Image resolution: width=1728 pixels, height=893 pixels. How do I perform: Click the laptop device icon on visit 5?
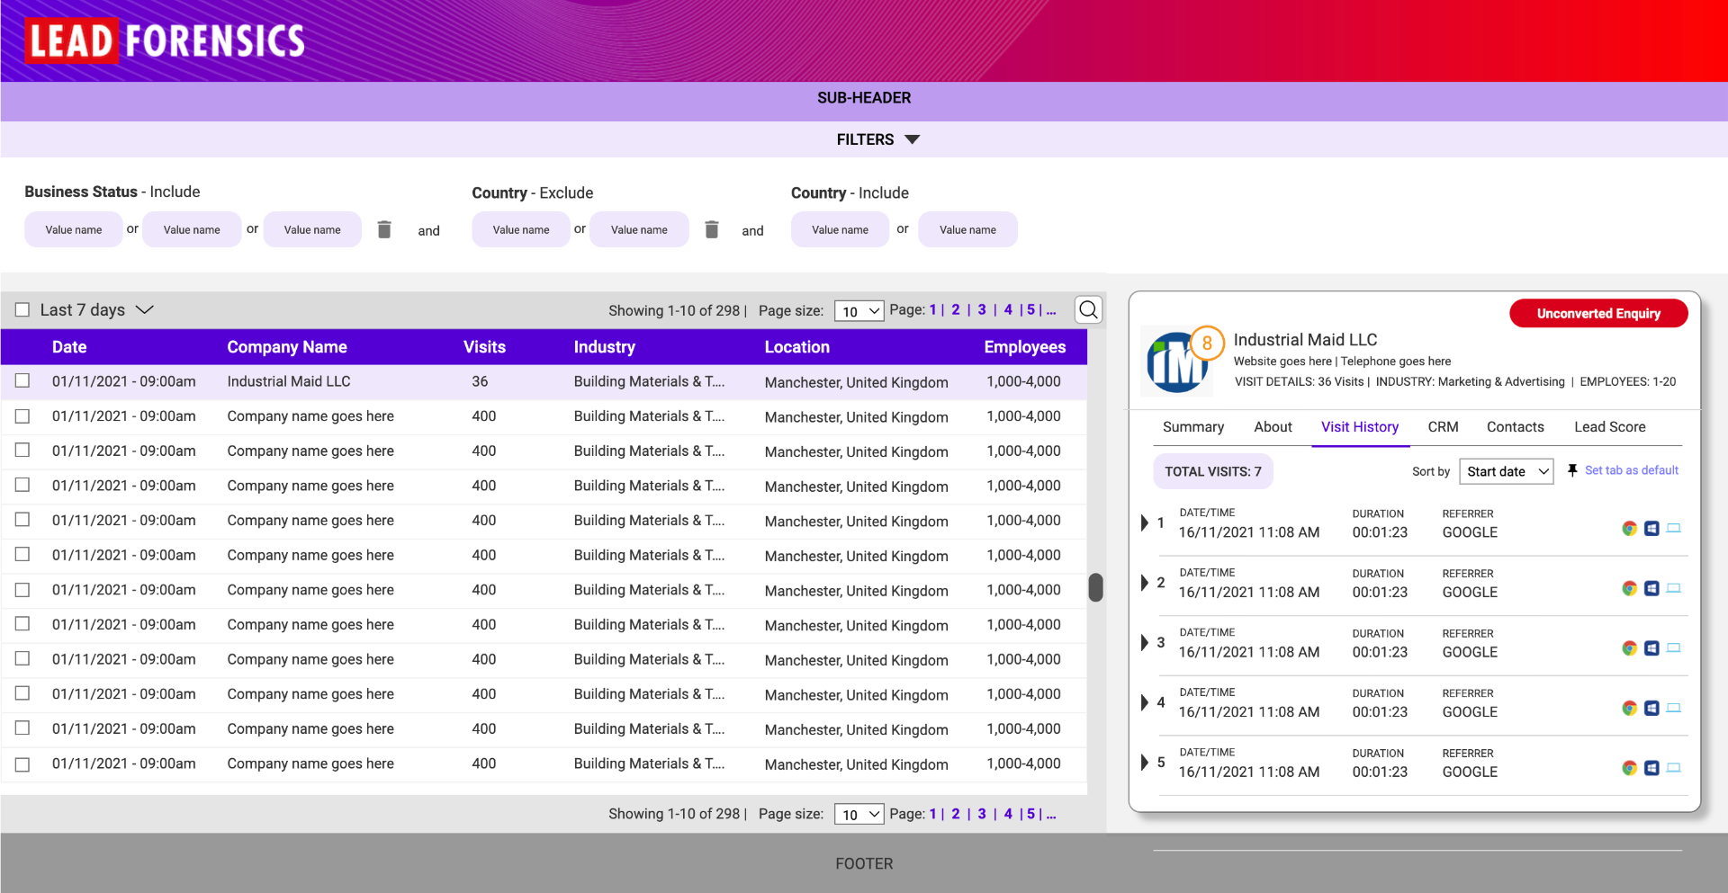click(1674, 768)
